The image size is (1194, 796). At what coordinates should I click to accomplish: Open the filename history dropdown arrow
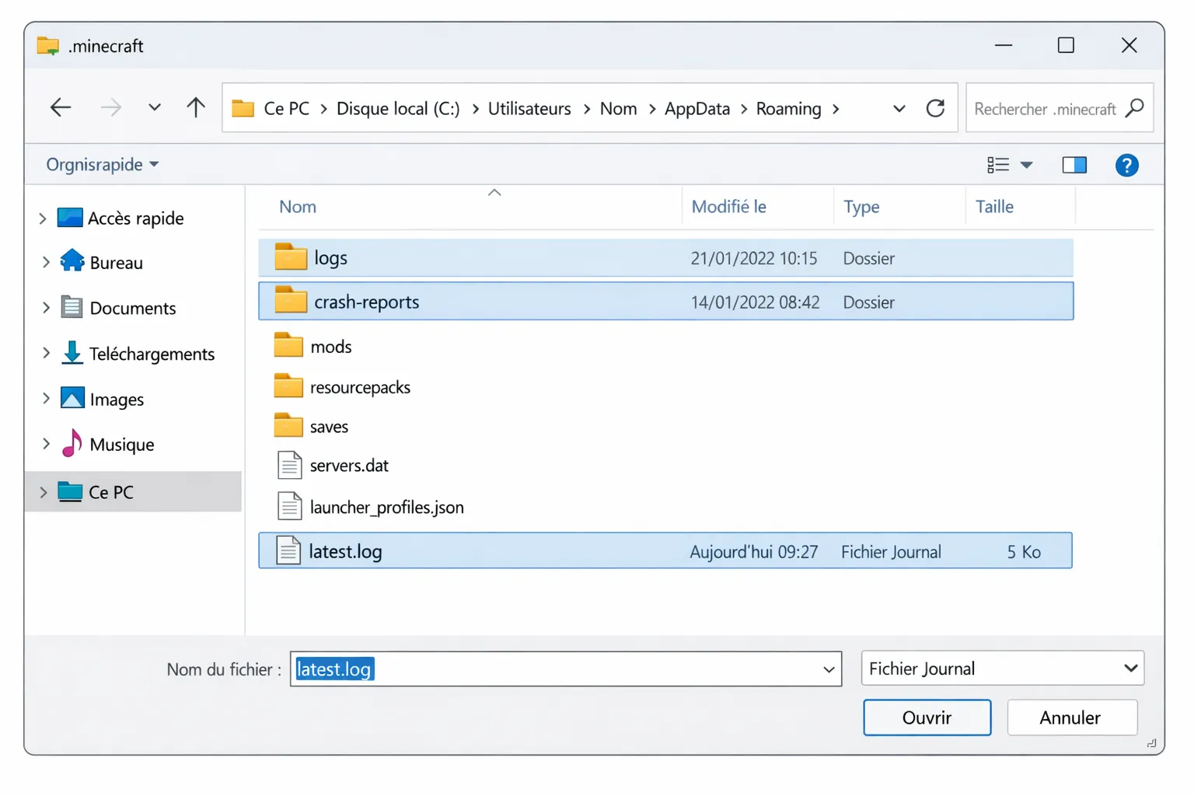(x=828, y=669)
